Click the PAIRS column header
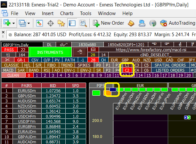 (x=27, y=85)
